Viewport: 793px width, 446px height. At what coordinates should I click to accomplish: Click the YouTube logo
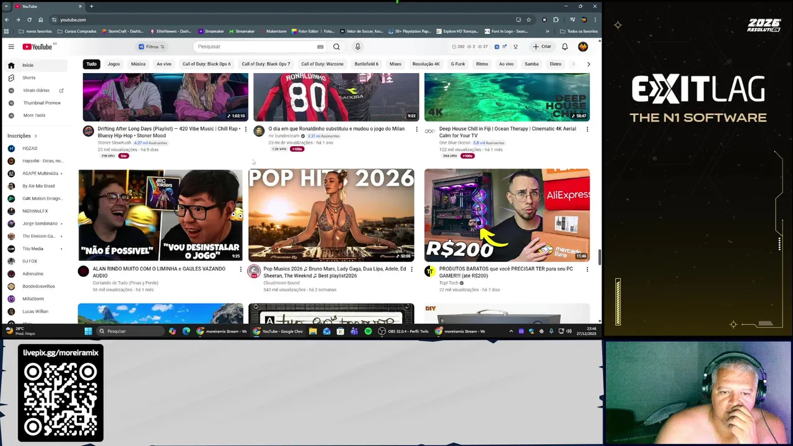(x=37, y=46)
